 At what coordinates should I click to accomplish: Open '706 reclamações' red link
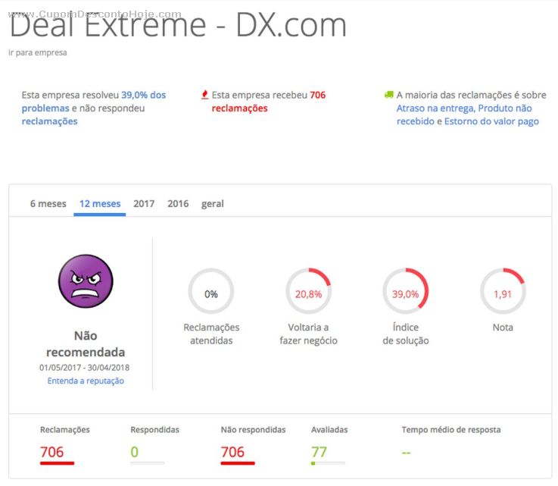click(x=269, y=102)
